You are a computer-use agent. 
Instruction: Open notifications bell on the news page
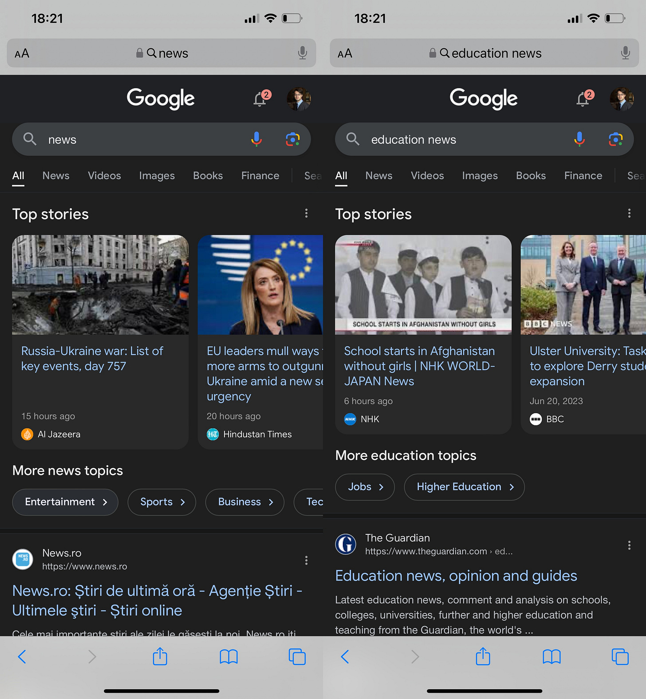click(261, 99)
